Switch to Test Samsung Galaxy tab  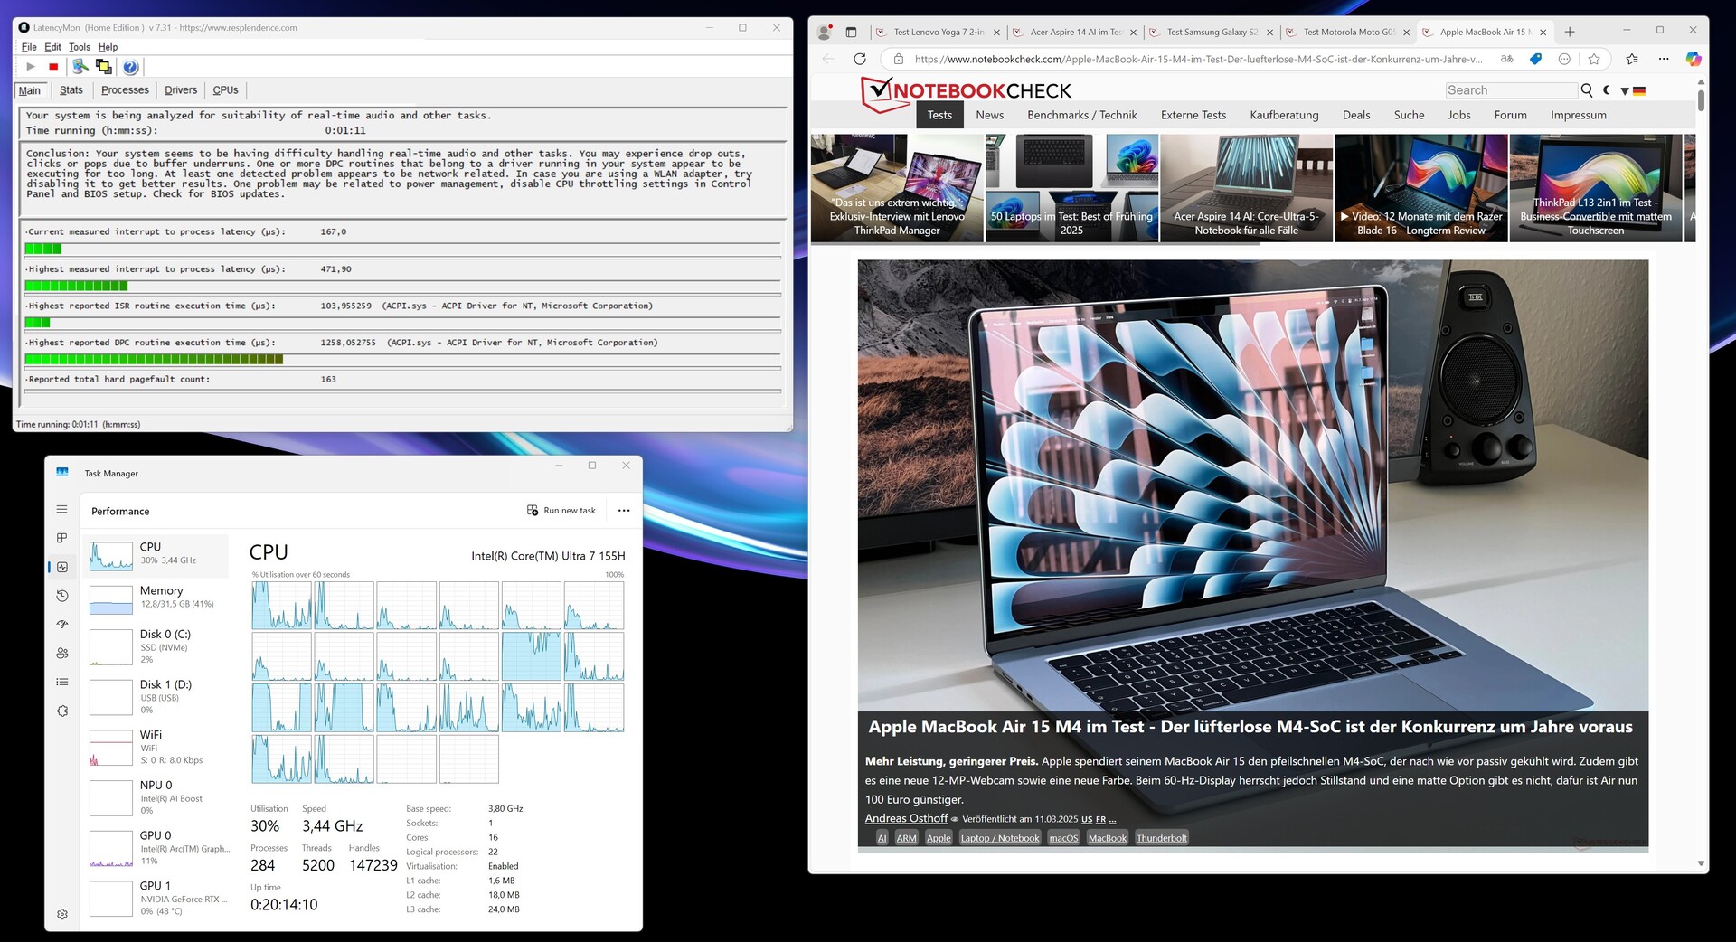click(x=1212, y=32)
